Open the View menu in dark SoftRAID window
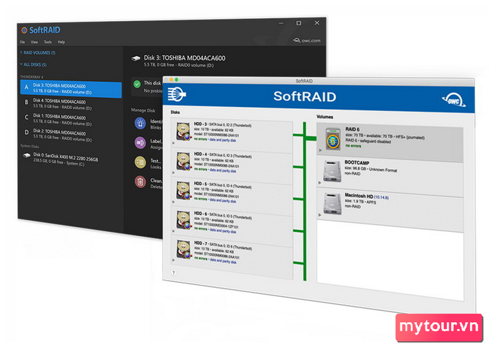The image size is (489, 350). (34, 42)
